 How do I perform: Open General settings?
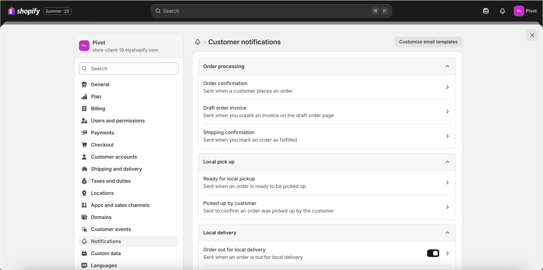(128, 84)
